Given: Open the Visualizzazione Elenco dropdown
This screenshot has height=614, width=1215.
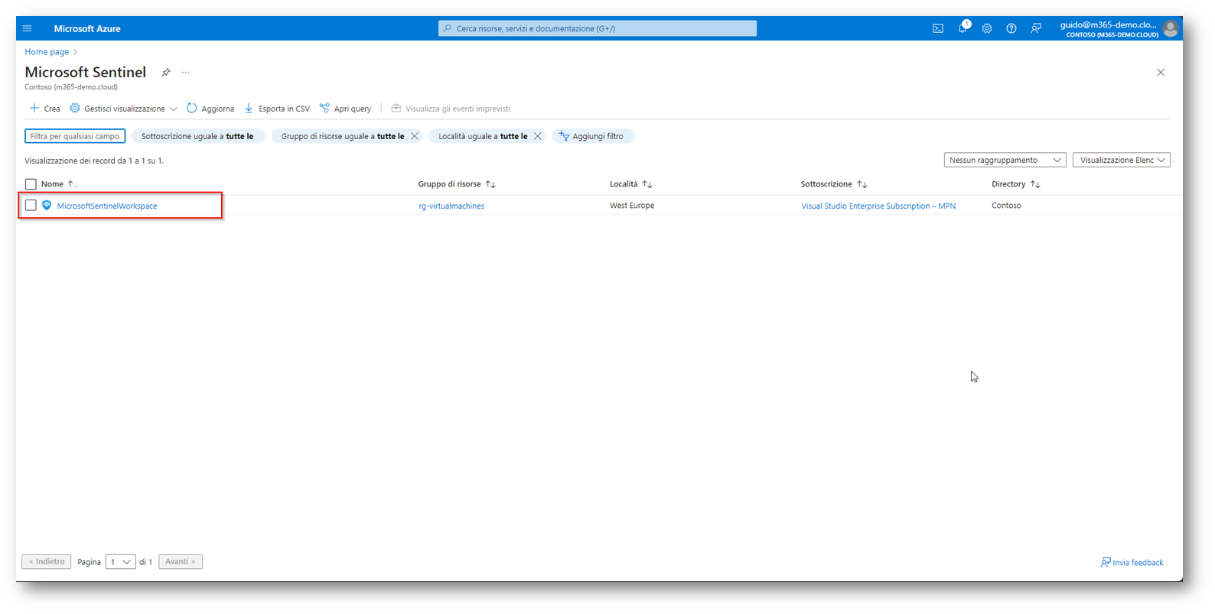Looking at the screenshot, I should click(1122, 160).
